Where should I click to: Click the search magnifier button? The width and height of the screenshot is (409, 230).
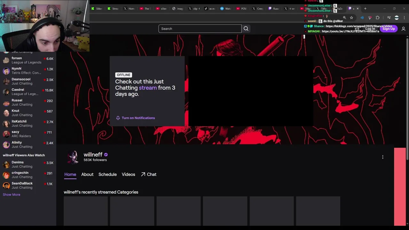[246, 29]
